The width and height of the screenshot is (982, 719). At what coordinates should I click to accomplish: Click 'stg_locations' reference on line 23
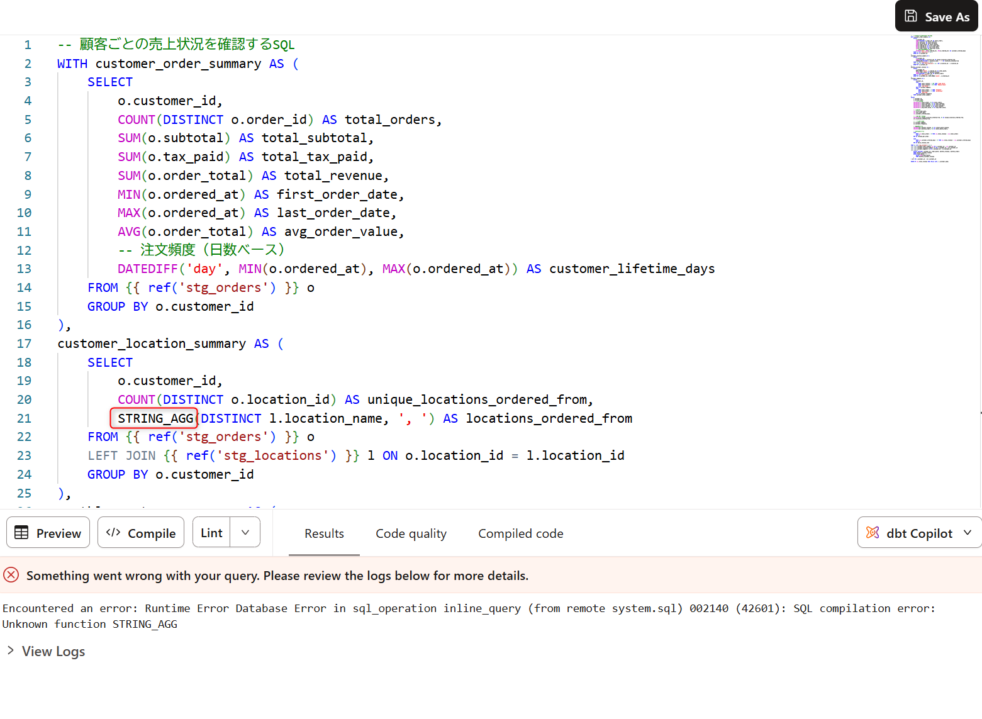pos(273,455)
